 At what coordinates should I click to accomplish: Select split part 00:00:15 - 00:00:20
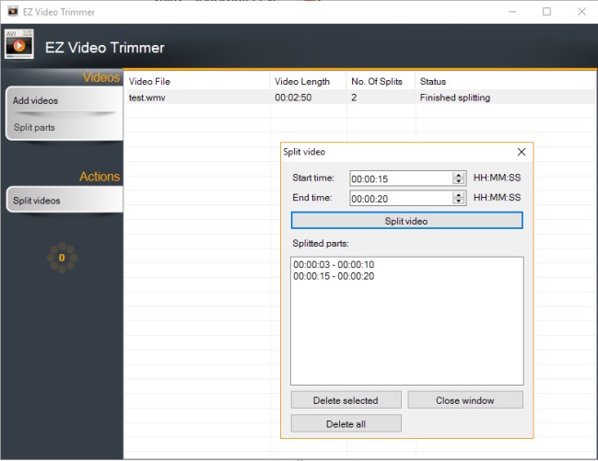click(334, 276)
